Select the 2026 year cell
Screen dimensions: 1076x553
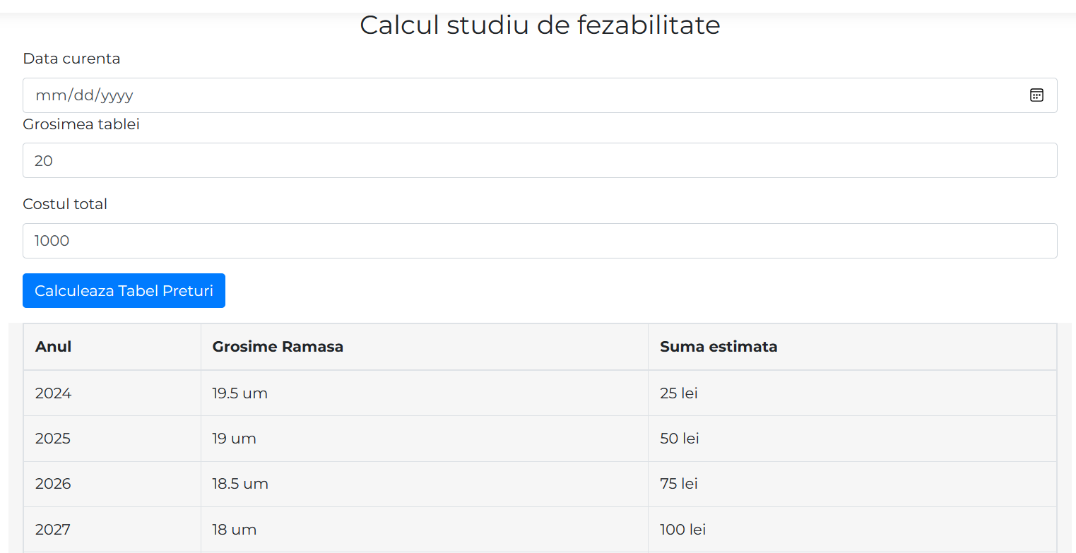[x=54, y=484]
